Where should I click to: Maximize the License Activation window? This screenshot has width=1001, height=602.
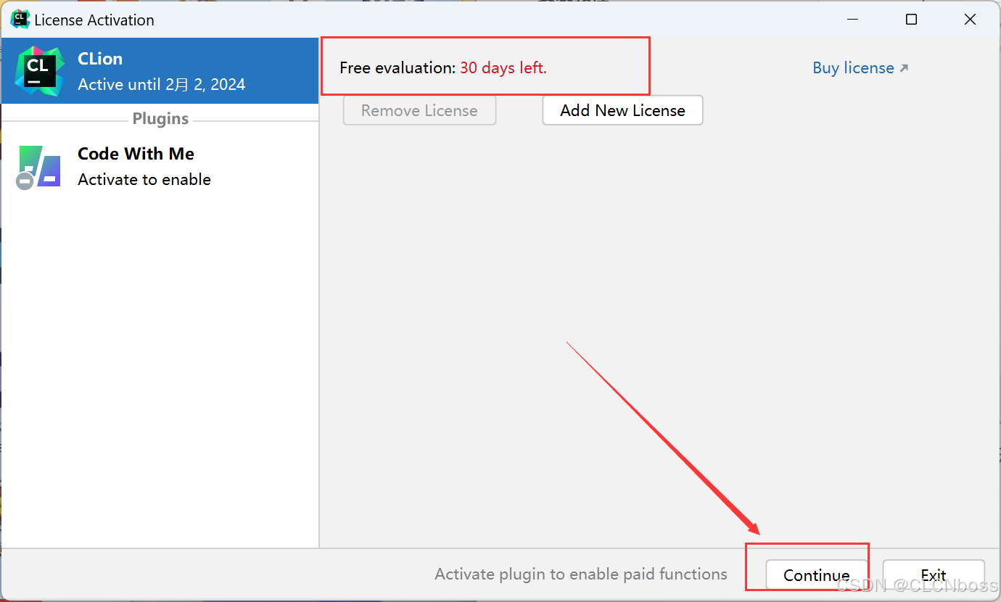pos(912,20)
